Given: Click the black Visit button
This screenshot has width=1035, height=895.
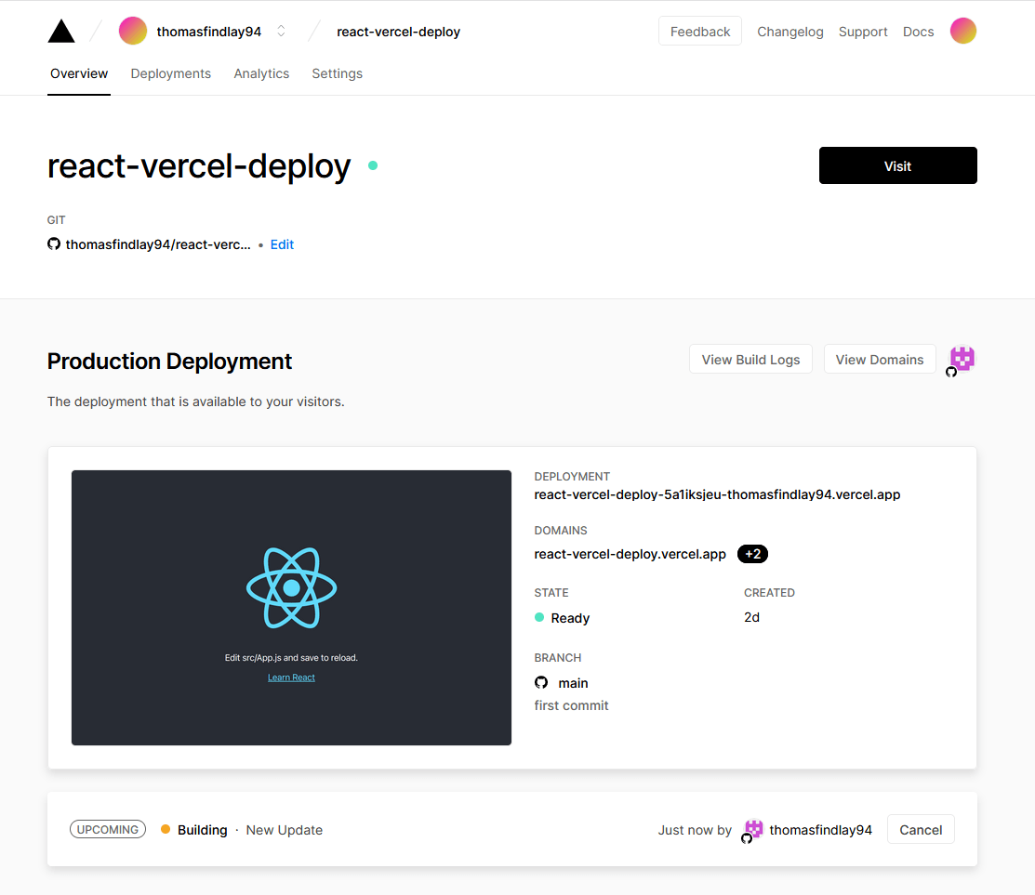Looking at the screenshot, I should pos(897,165).
